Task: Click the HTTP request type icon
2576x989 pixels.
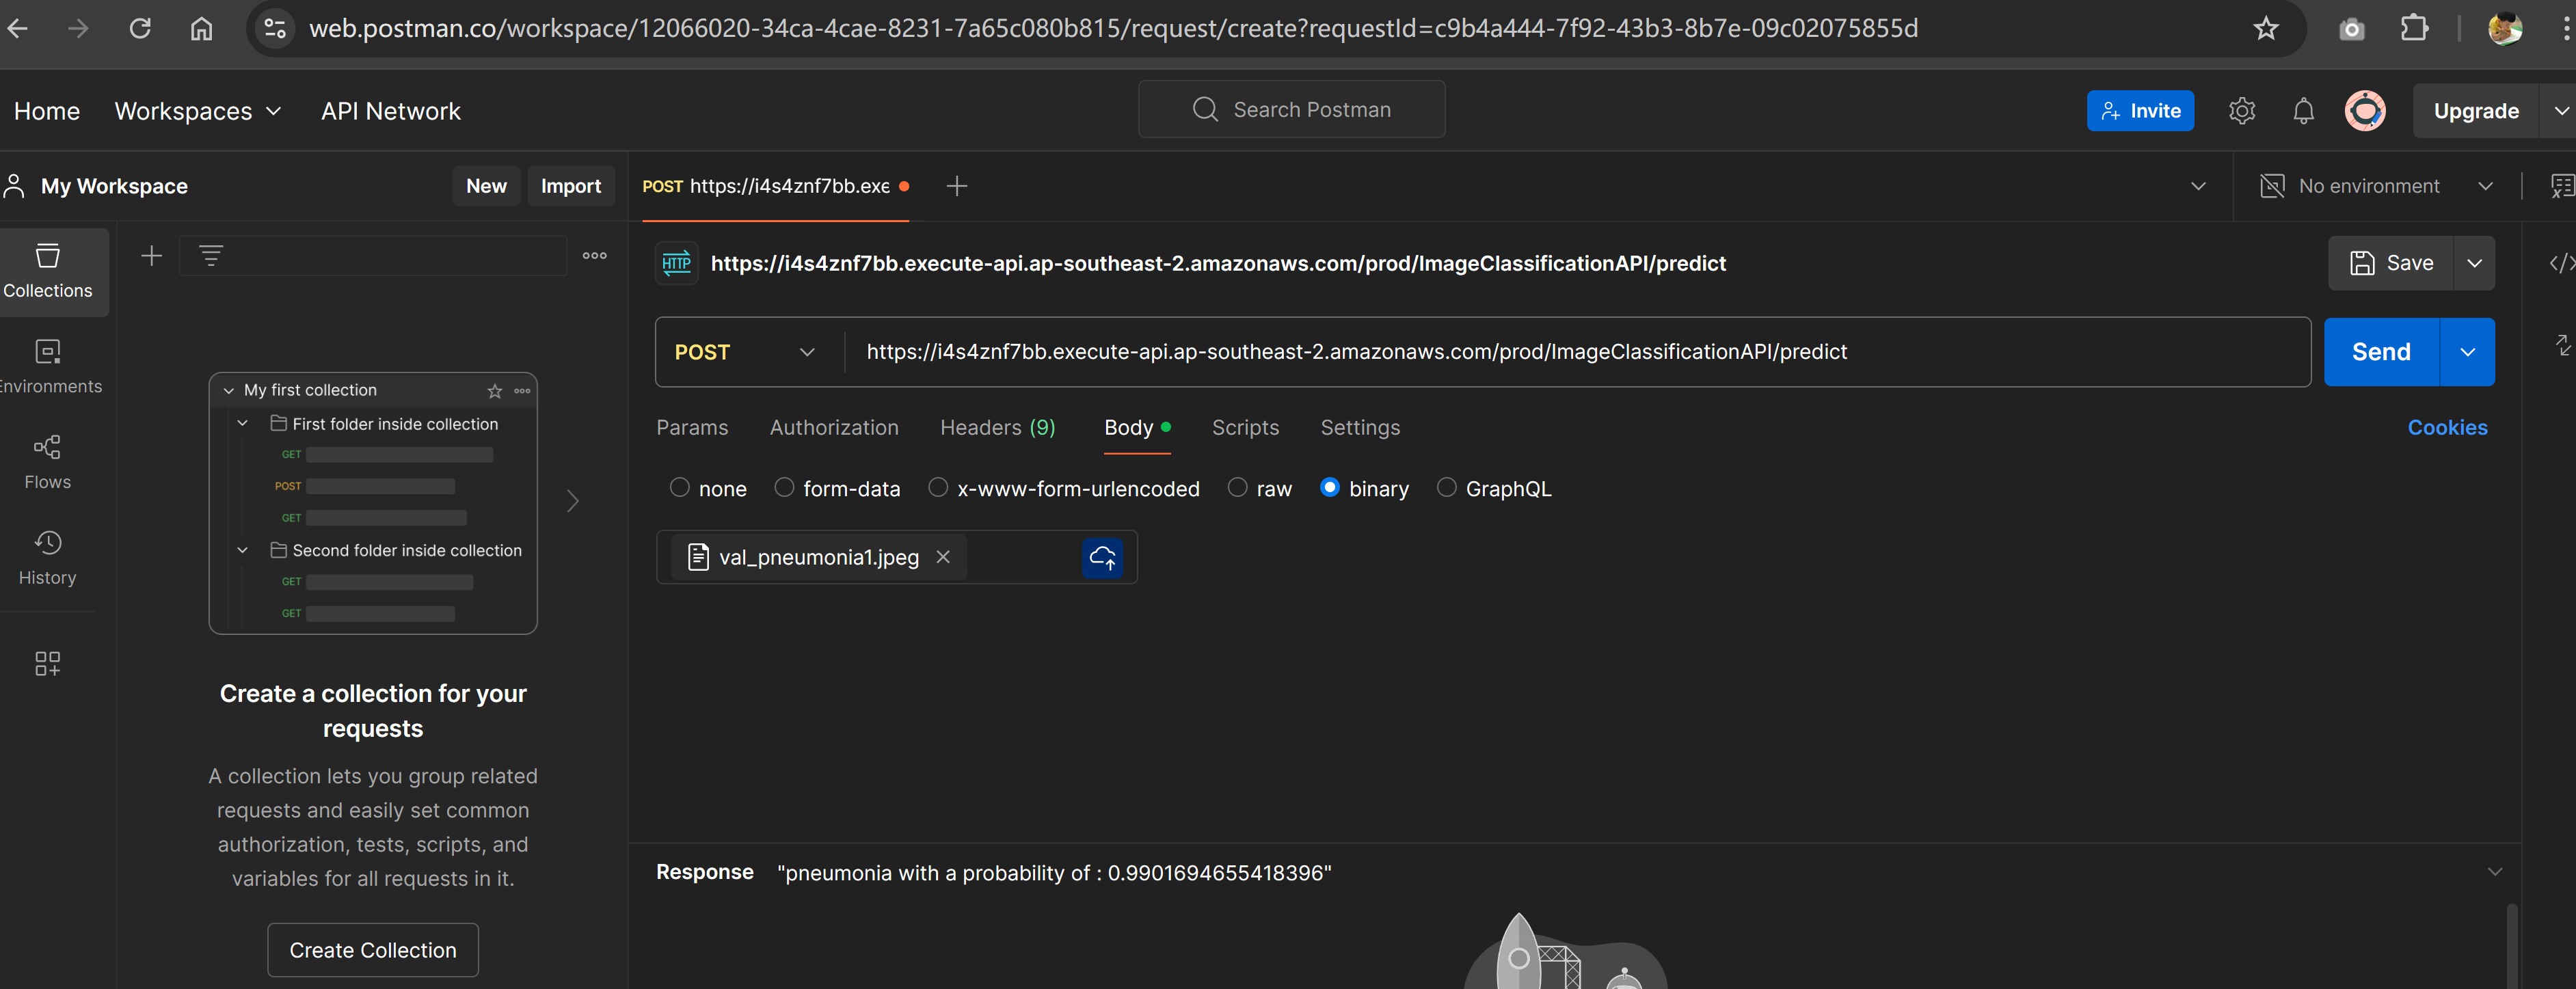Action: tap(677, 264)
